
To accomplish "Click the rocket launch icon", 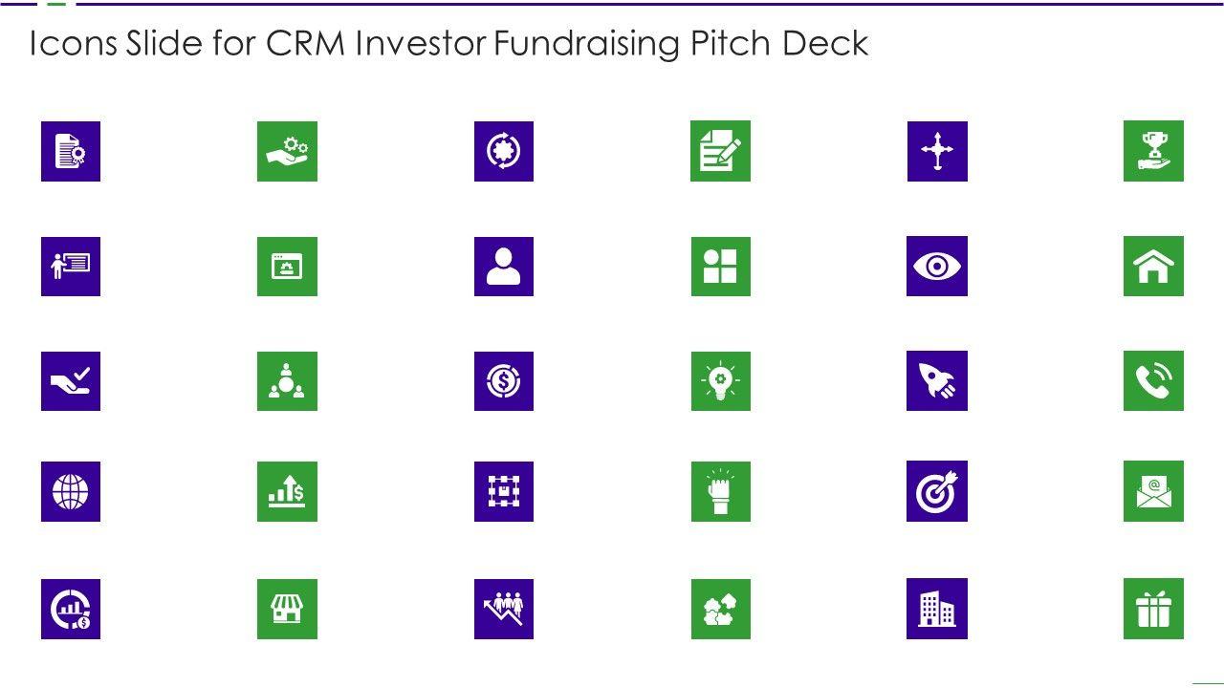I will coord(937,380).
